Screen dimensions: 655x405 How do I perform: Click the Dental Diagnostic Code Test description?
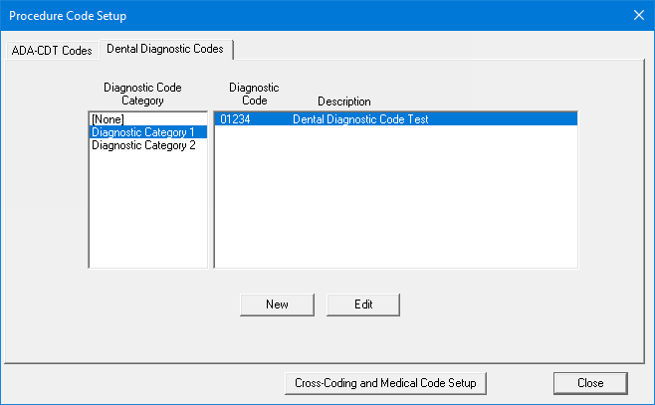(360, 118)
